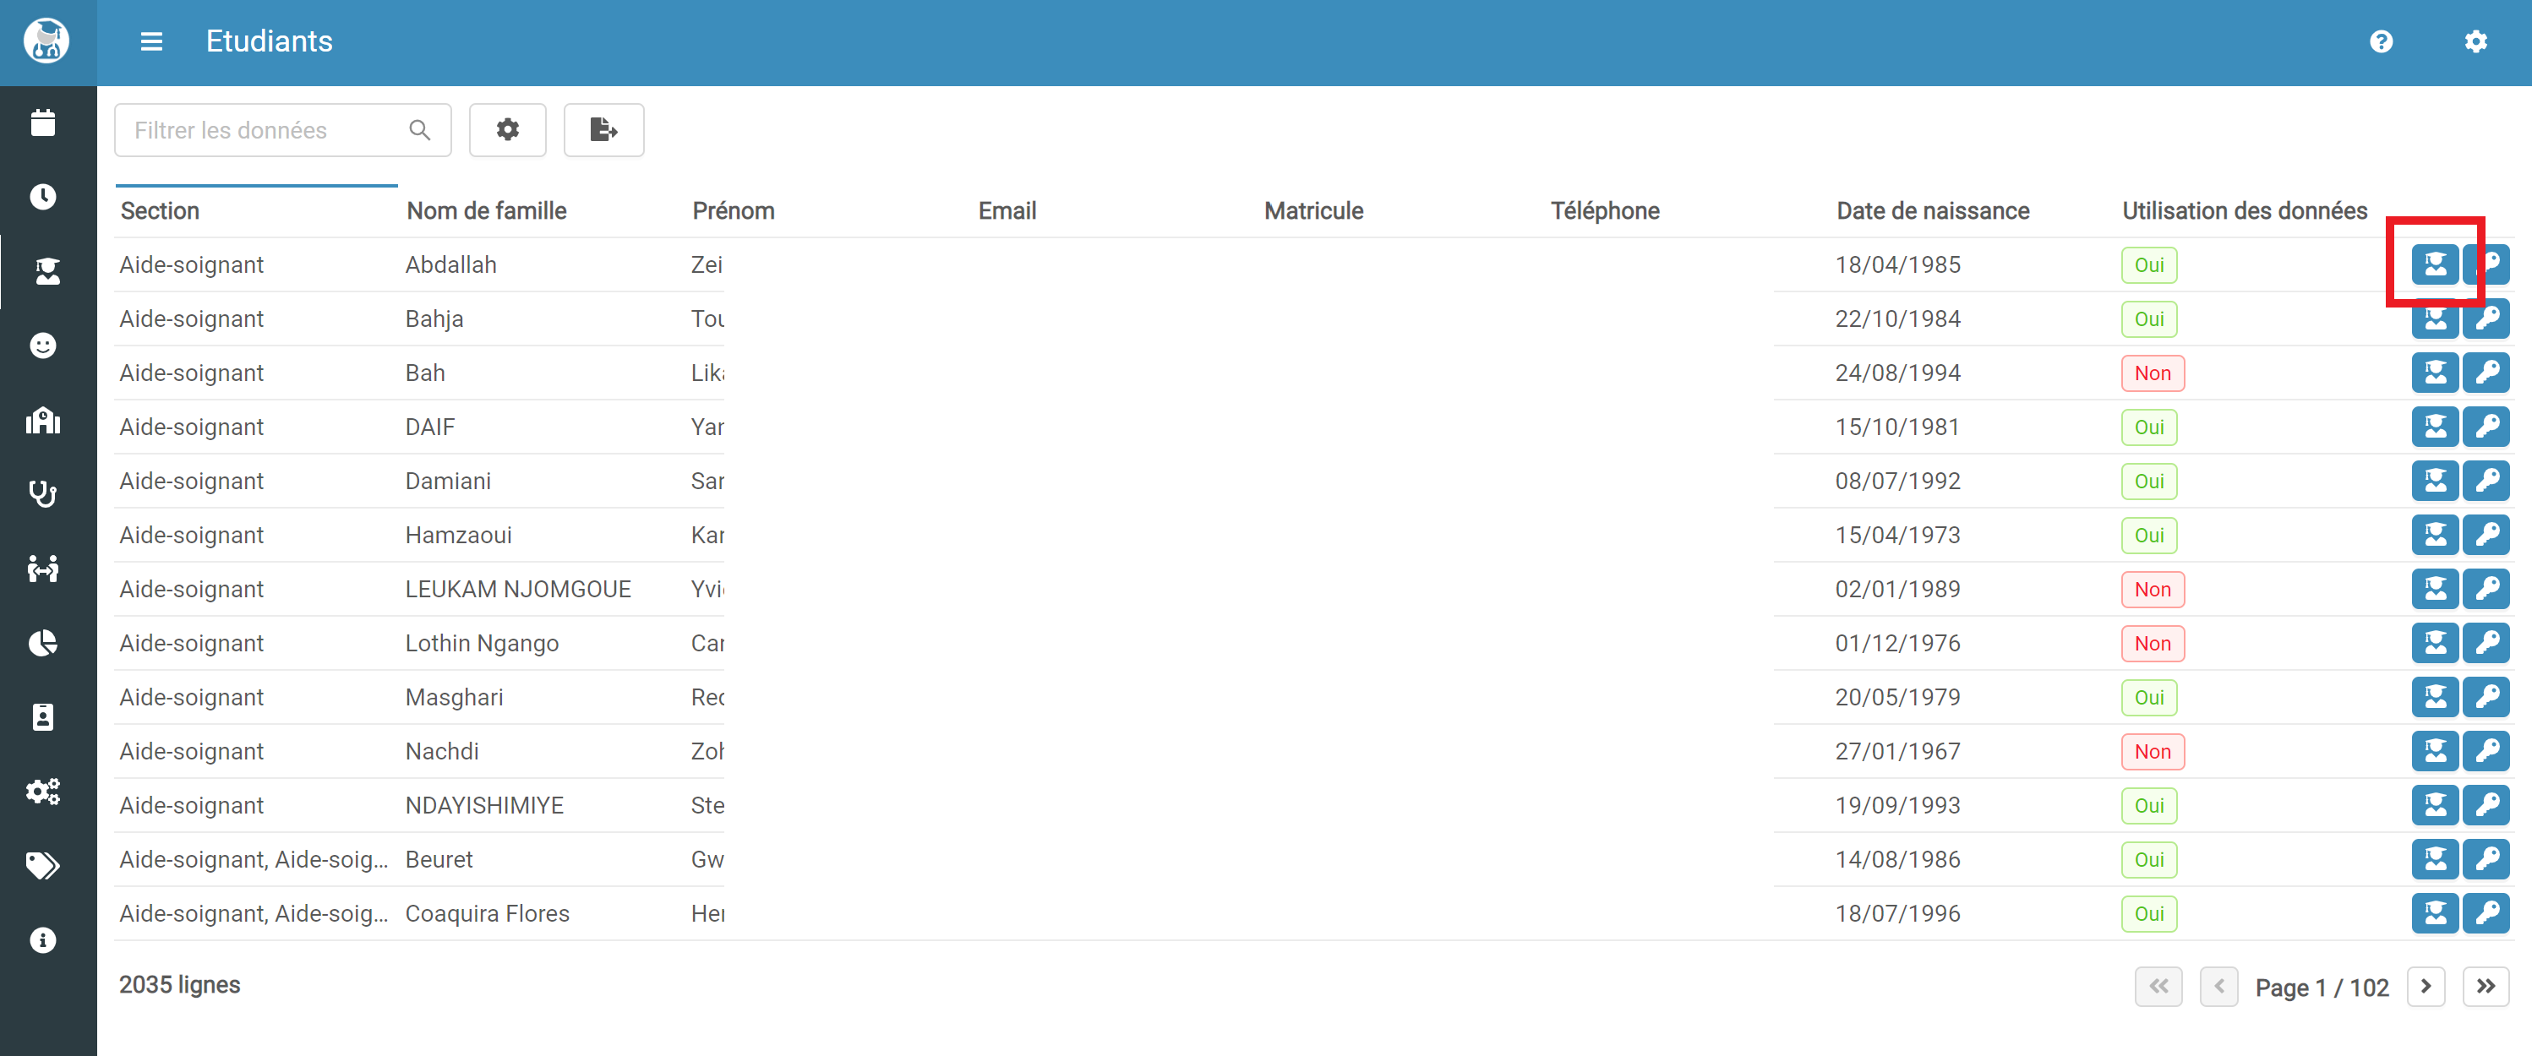Image resolution: width=2532 pixels, height=1056 pixels.
Task: Click the key icon for Beuret row
Action: tap(2486, 858)
